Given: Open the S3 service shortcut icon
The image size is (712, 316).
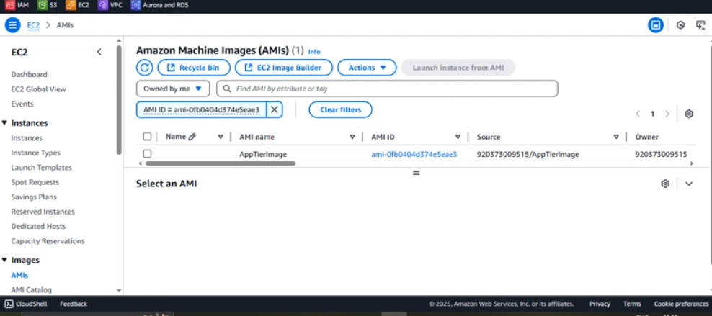Looking at the screenshot, I should [43, 6].
